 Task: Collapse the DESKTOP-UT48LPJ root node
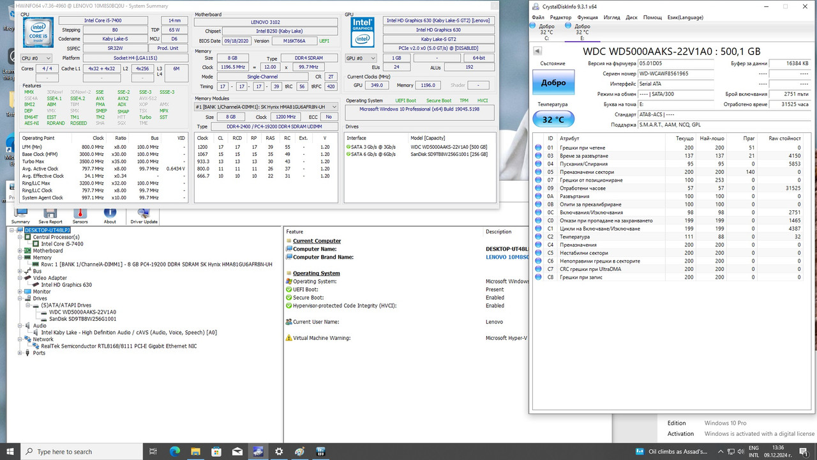(x=11, y=230)
